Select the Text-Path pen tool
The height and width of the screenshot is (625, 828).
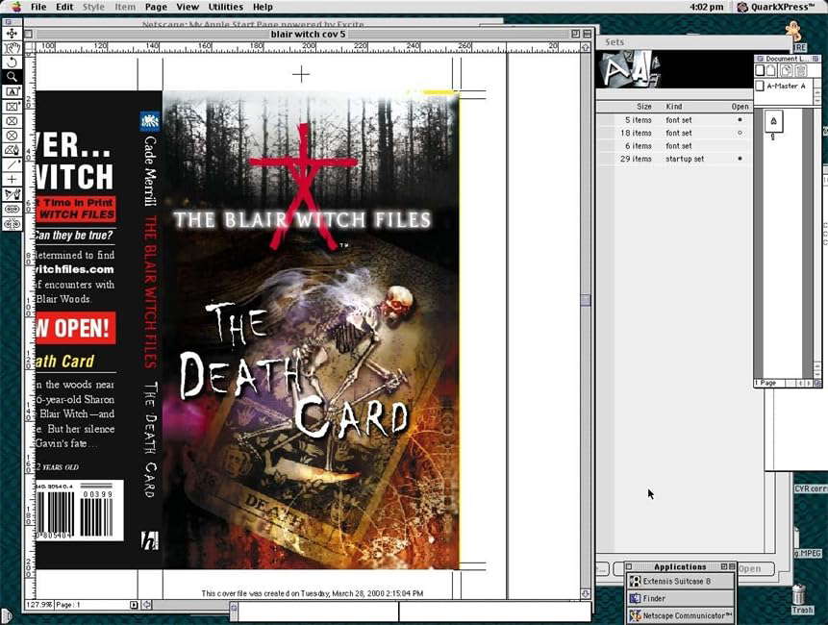click(12, 195)
